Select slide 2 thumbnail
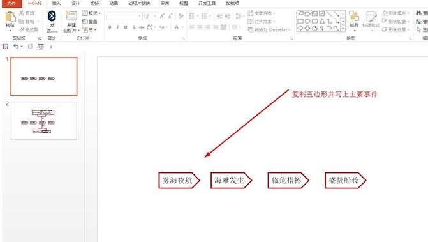 coord(44,121)
